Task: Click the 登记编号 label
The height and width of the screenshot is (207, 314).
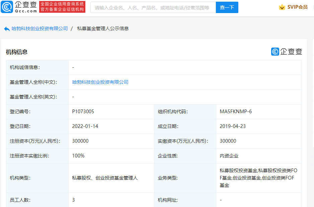Action: point(20,112)
